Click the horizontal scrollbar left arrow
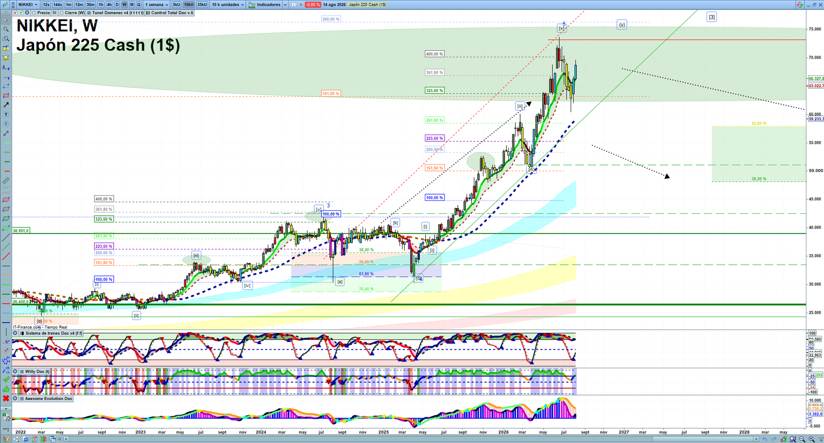Screen dimensions: 824x443 point(66,439)
